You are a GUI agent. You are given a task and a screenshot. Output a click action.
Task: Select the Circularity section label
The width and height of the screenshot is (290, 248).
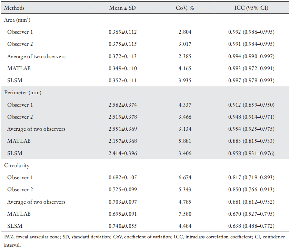pos(17,165)
